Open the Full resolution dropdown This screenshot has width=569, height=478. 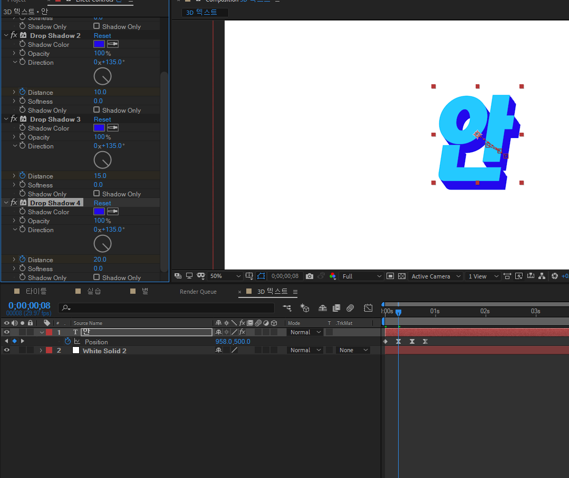point(362,276)
